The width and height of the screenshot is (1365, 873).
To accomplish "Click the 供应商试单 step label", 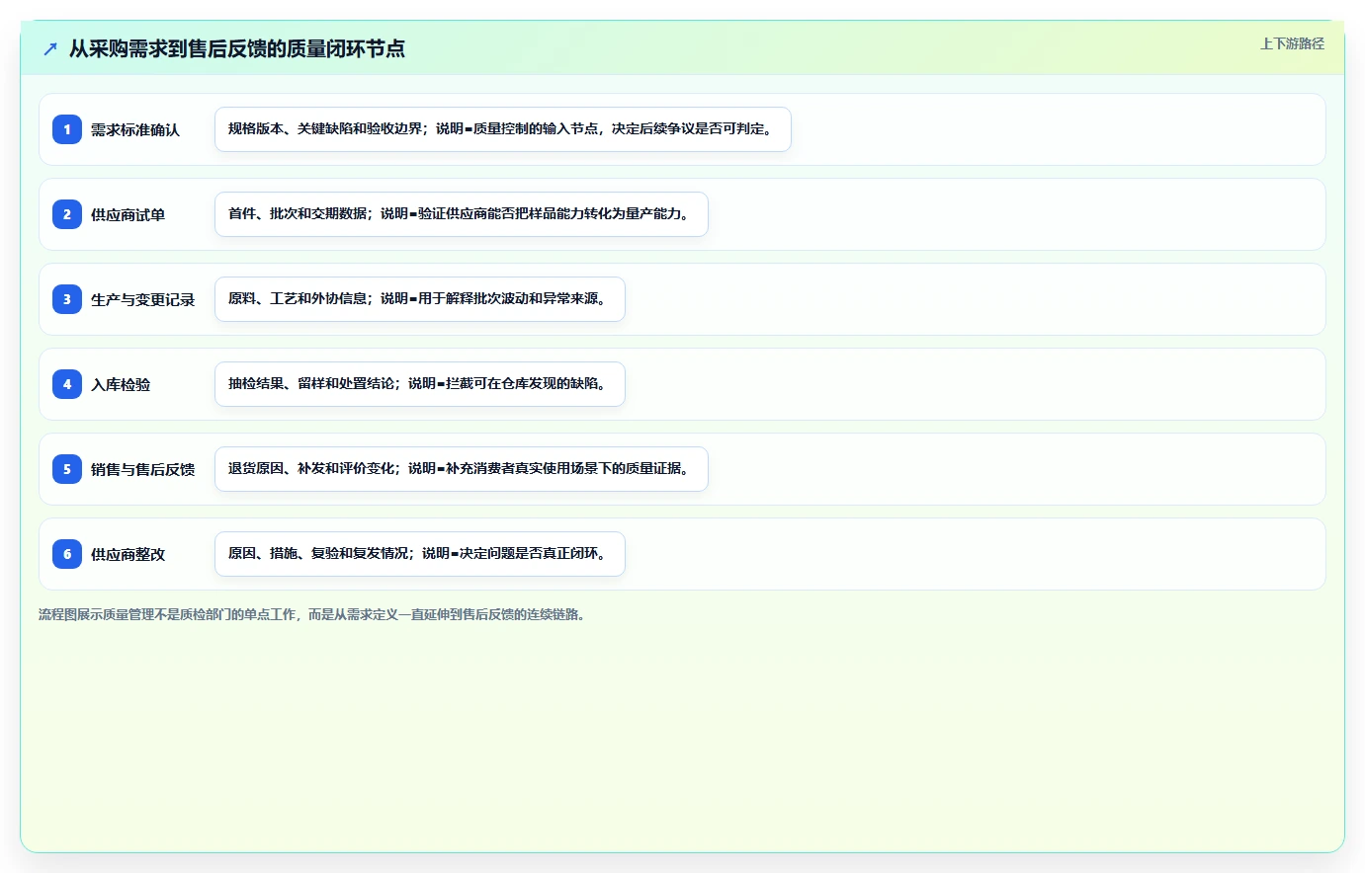I will point(128,214).
